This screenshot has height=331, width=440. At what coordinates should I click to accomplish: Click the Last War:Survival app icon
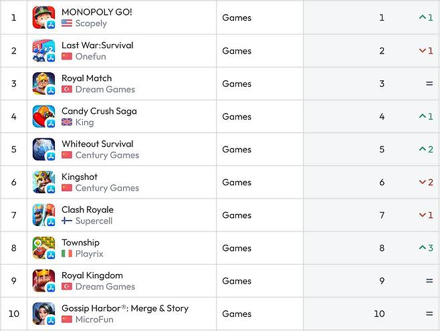click(43, 51)
